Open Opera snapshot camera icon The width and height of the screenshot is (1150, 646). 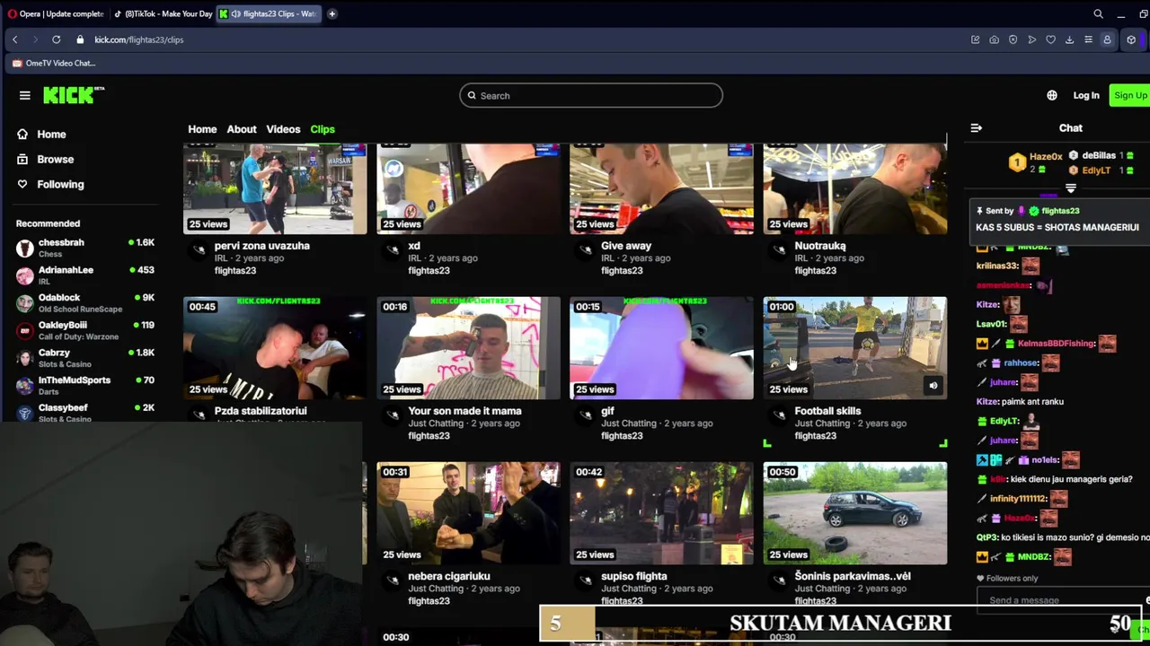coord(994,39)
